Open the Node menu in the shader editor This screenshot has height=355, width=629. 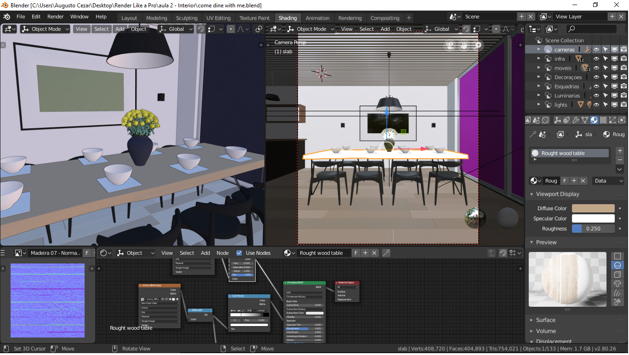pos(223,252)
